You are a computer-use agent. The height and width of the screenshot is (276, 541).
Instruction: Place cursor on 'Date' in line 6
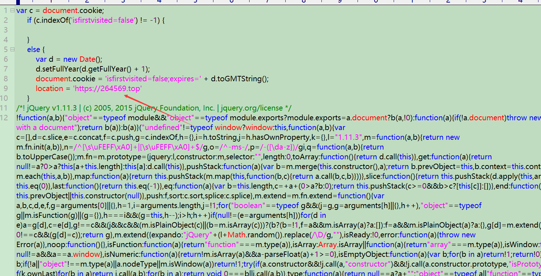pos(87,59)
